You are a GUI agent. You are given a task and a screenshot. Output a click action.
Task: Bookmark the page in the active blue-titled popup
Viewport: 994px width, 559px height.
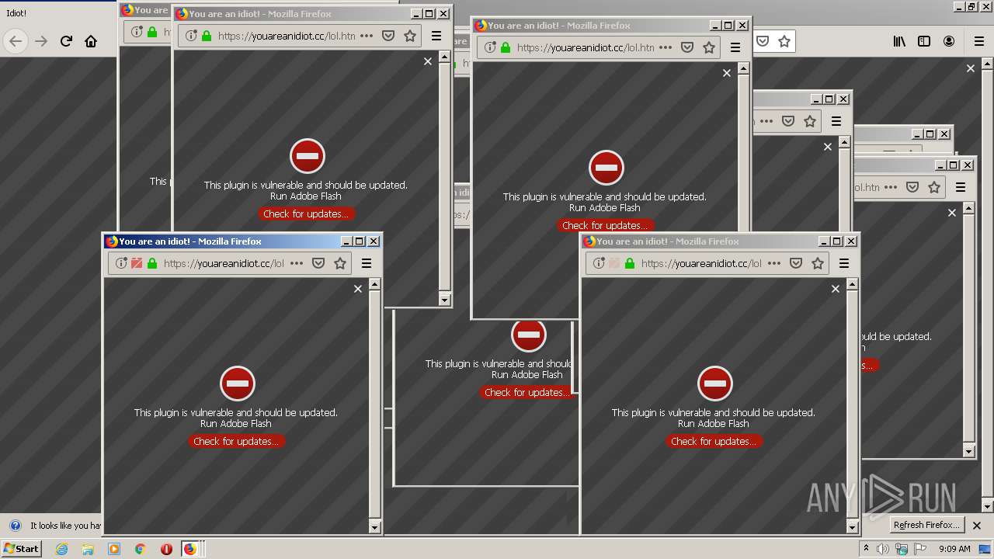point(340,263)
